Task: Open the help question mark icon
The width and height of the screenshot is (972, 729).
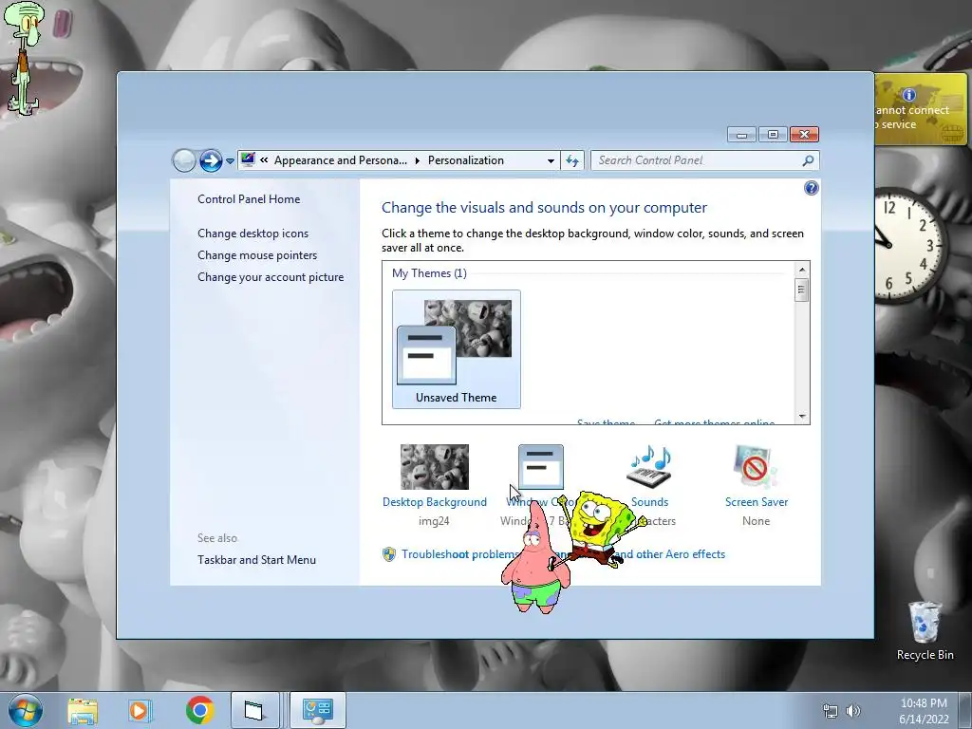Action: click(x=811, y=188)
